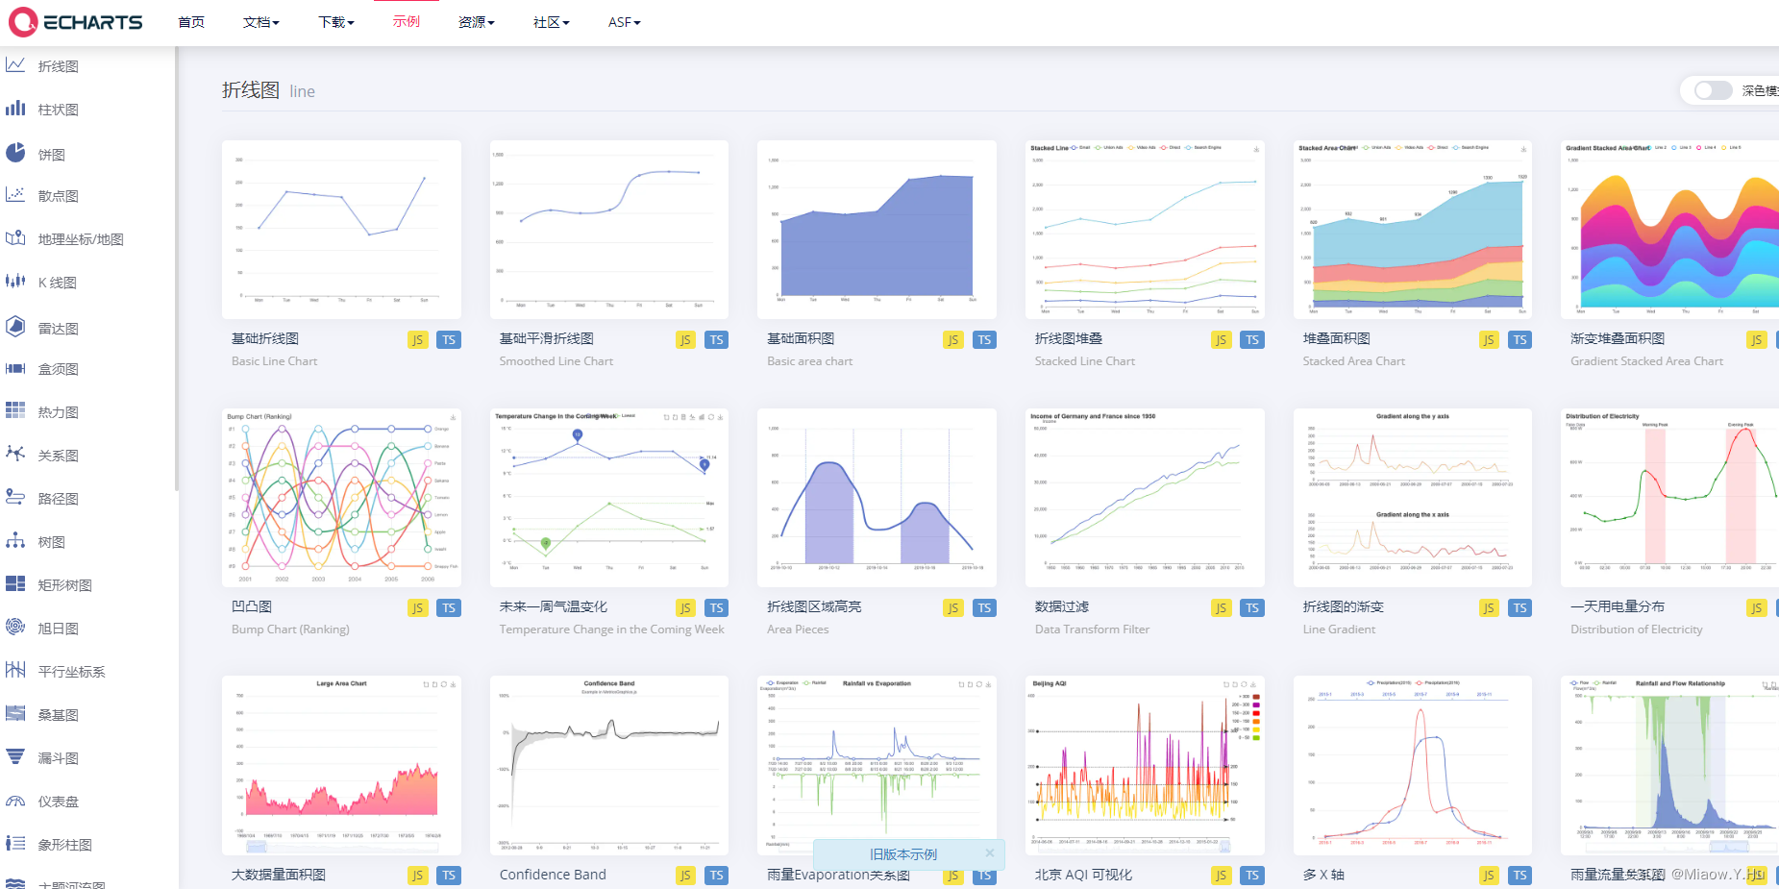Expand the 社区 dropdown

[x=550, y=22]
